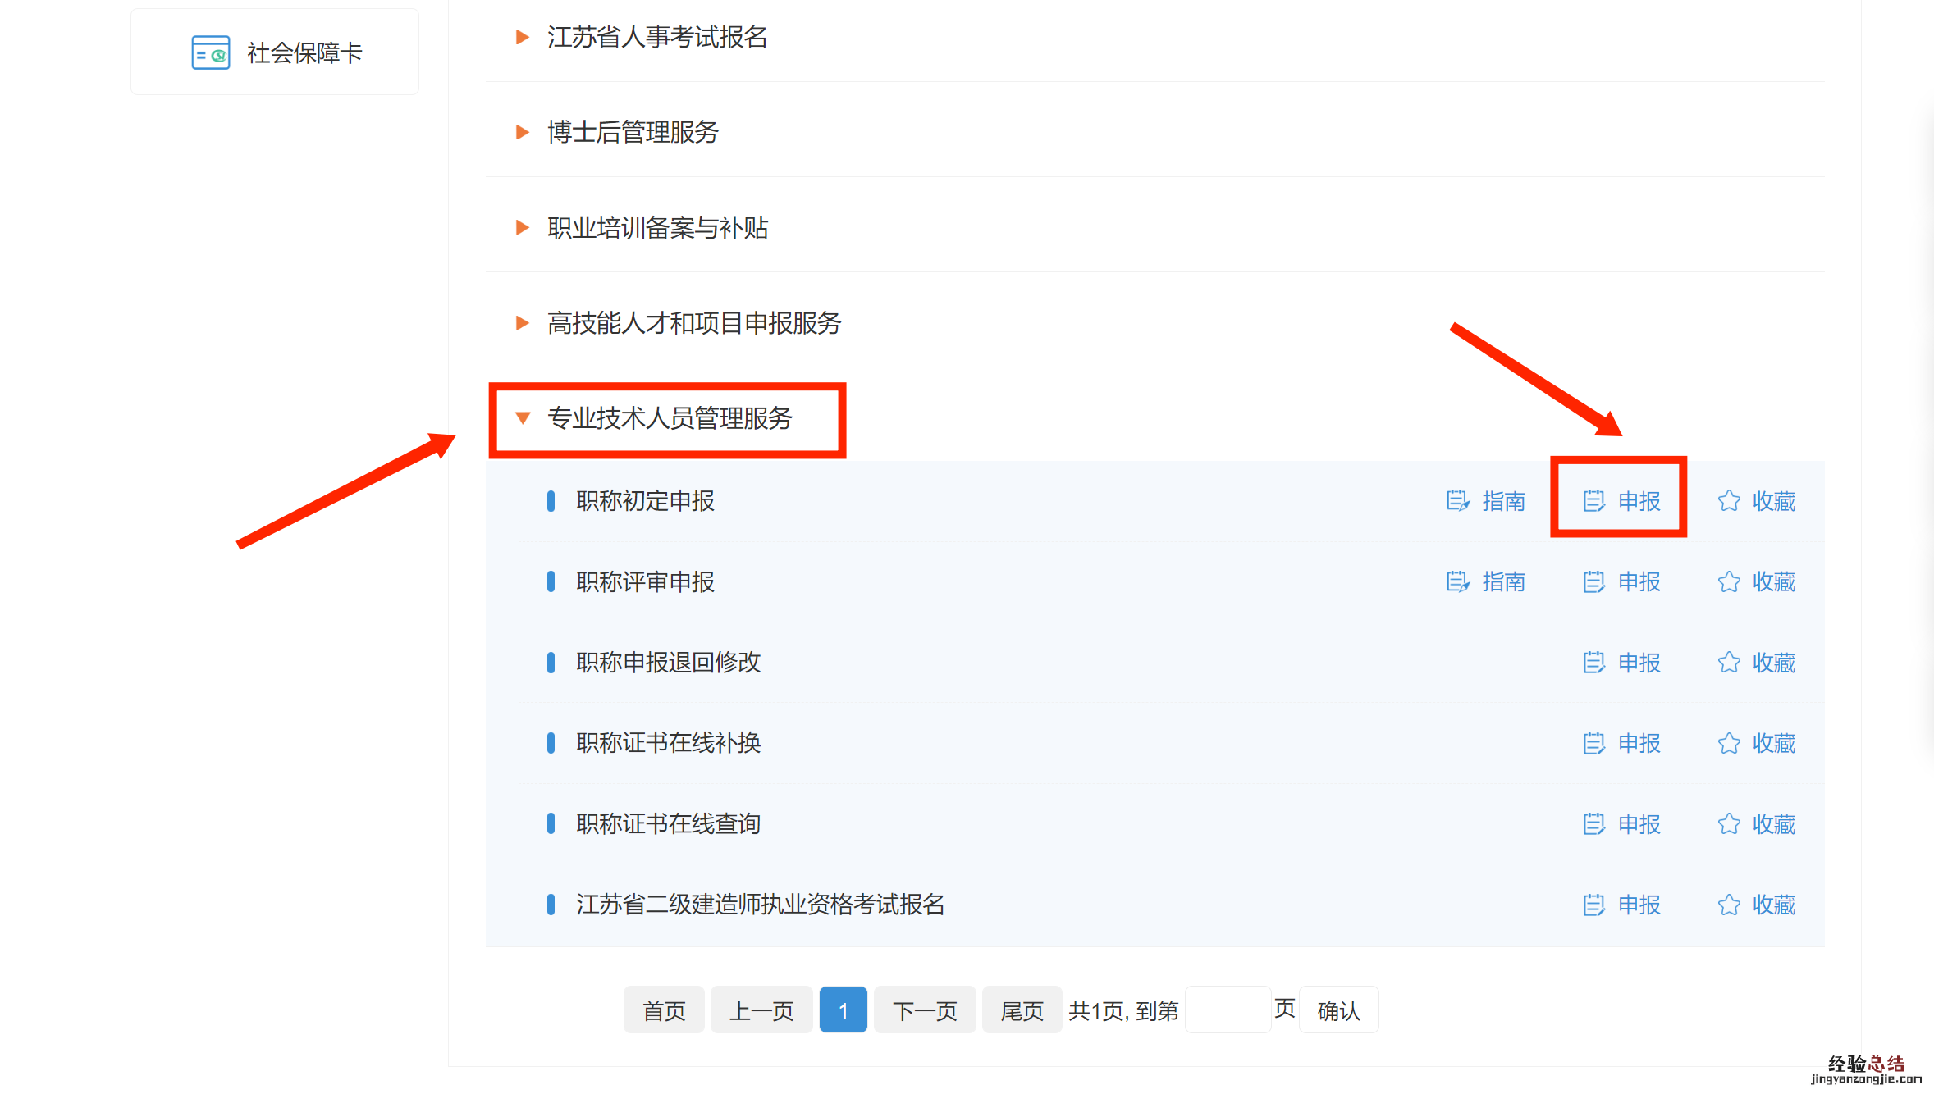This screenshot has width=1934, height=1094.
Task: Click the 确认 confirm page button
Action: 1338,1010
